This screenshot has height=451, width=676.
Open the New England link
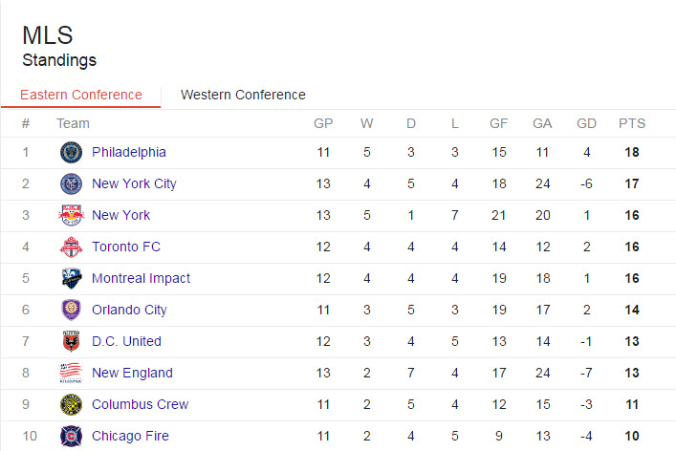tap(132, 373)
